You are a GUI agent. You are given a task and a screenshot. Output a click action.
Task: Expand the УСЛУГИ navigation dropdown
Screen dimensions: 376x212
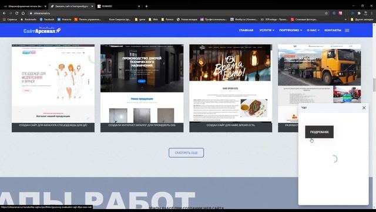[x=267, y=30]
